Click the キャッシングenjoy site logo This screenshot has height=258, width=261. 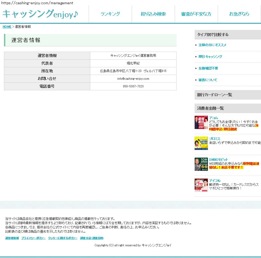(40, 14)
